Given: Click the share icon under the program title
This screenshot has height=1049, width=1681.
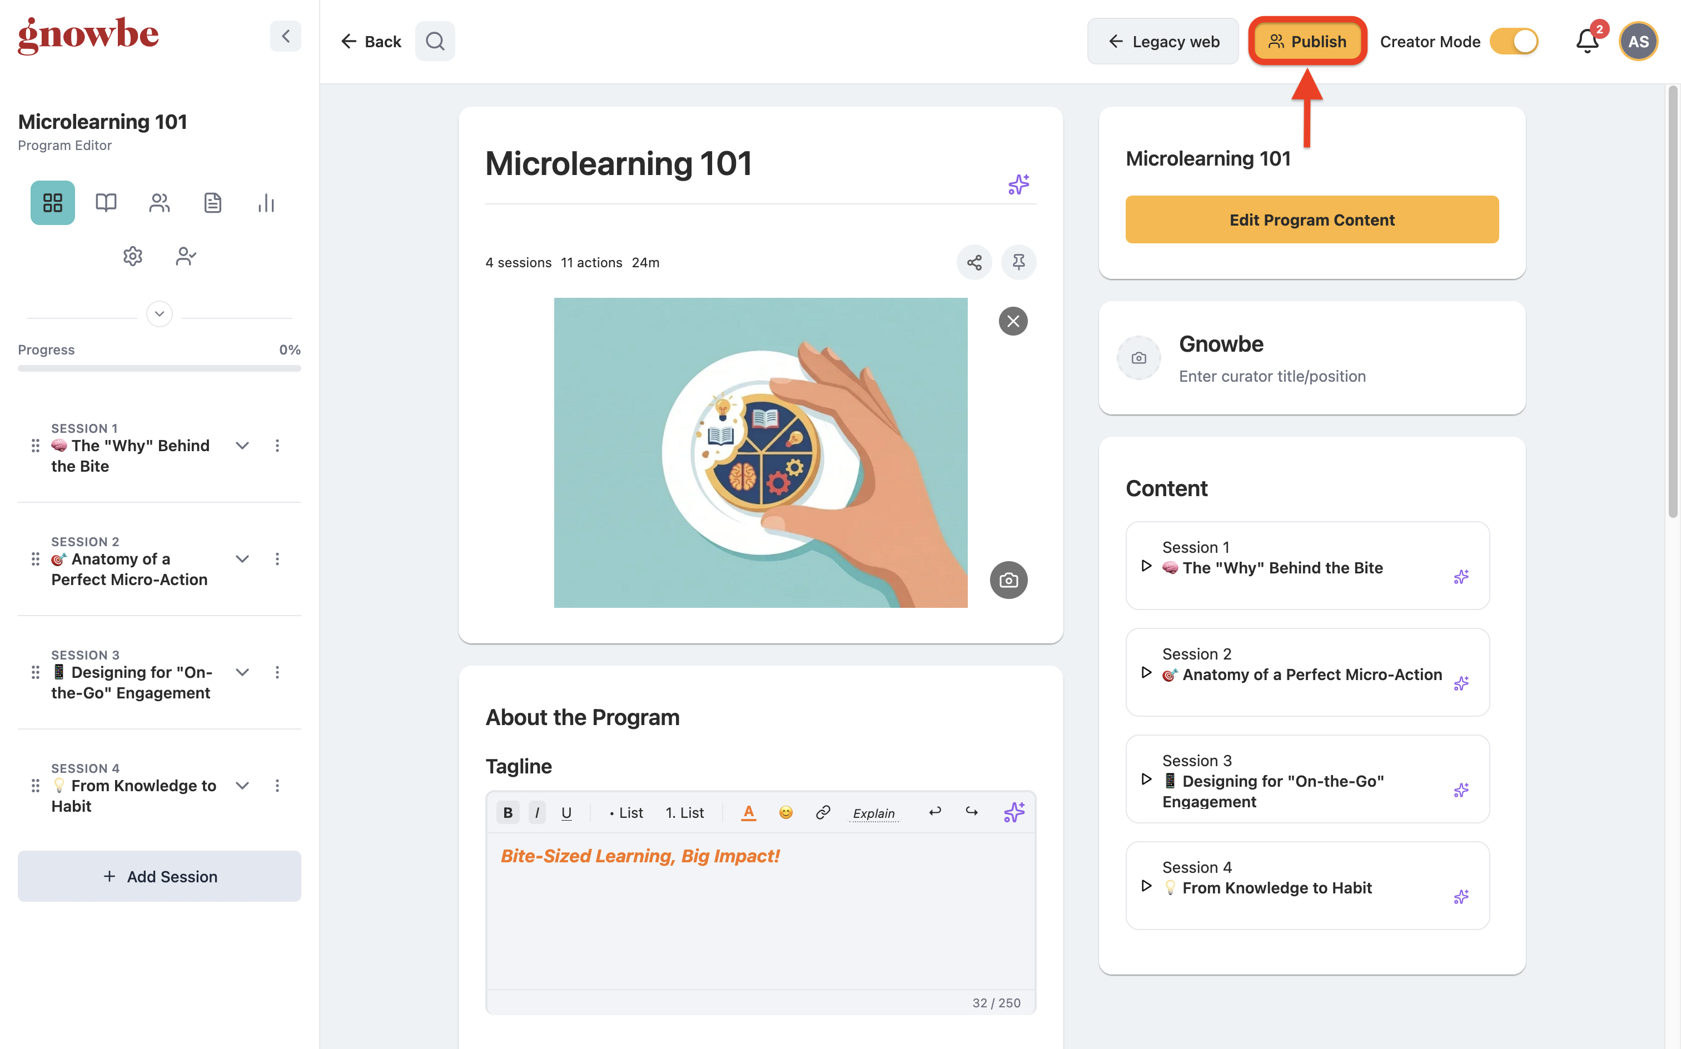Looking at the screenshot, I should pos(974,262).
